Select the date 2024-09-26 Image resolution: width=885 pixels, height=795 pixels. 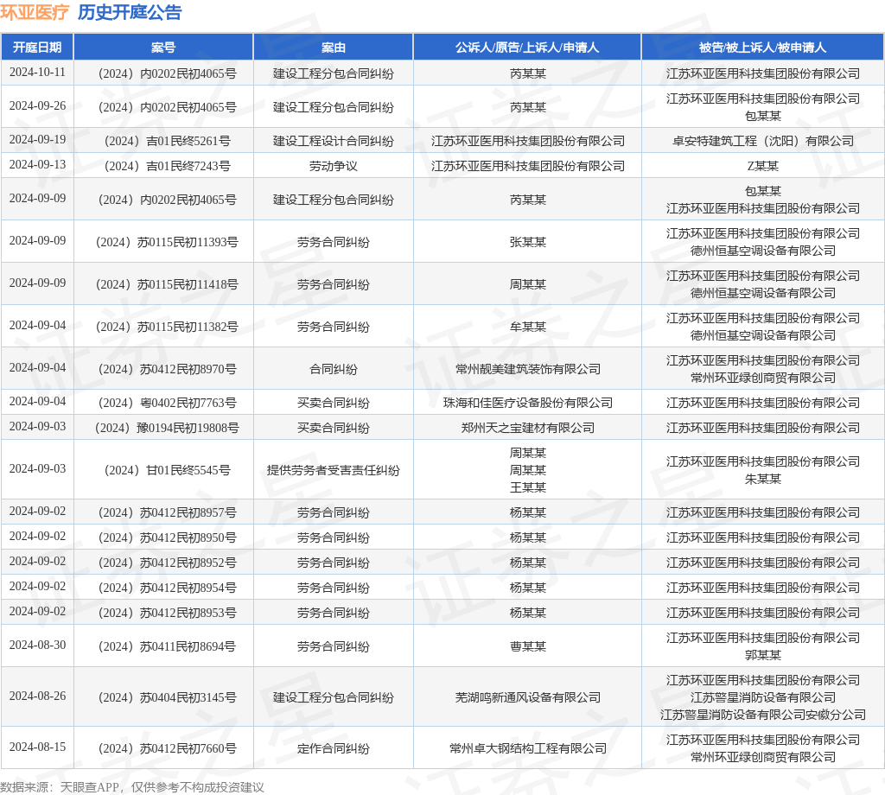coord(37,106)
